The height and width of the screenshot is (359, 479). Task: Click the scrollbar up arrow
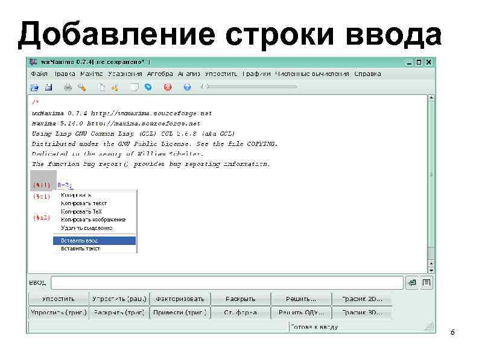pos(431,98)
